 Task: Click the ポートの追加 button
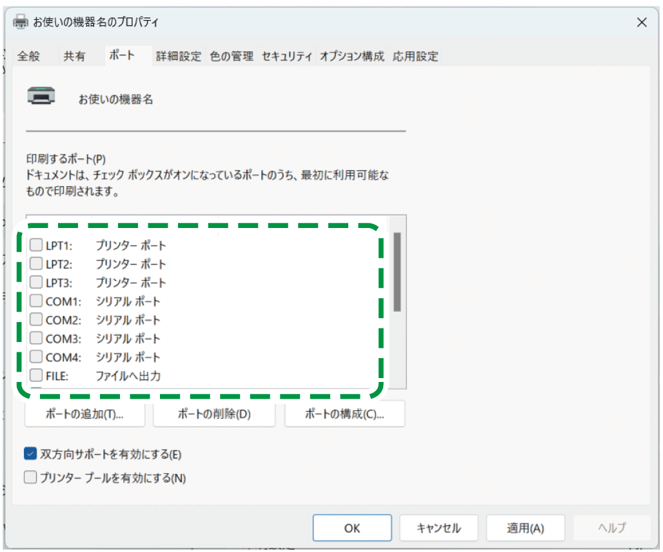tap(84, 414)
